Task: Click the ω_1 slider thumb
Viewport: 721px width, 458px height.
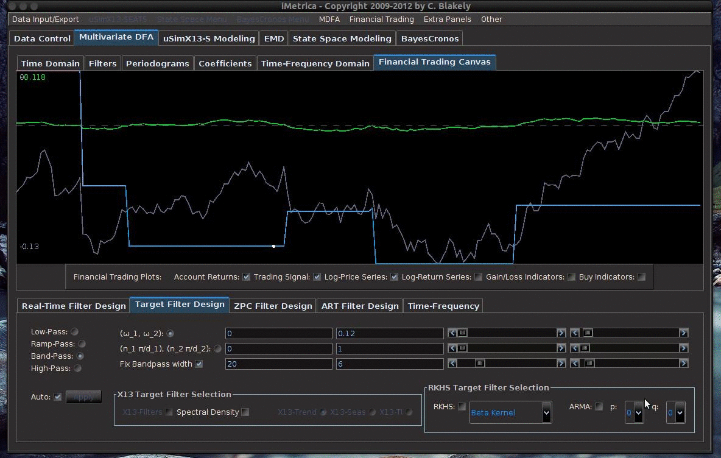Action: point(462,333)
